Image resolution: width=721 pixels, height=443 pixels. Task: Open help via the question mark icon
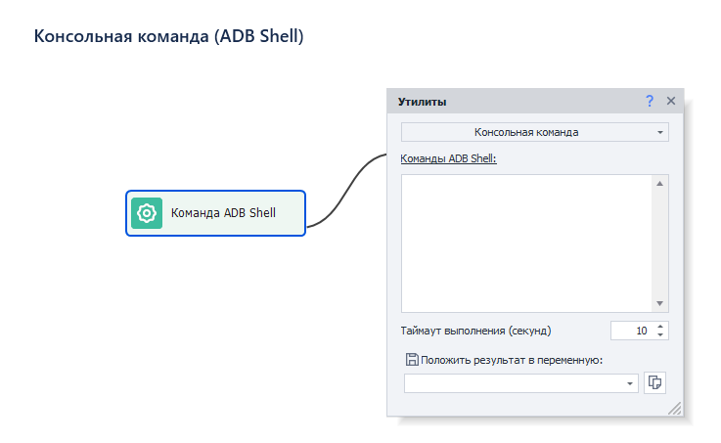point(650,101)
